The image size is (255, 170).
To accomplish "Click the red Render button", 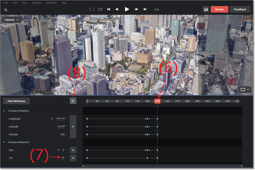I will coord(219,9).
